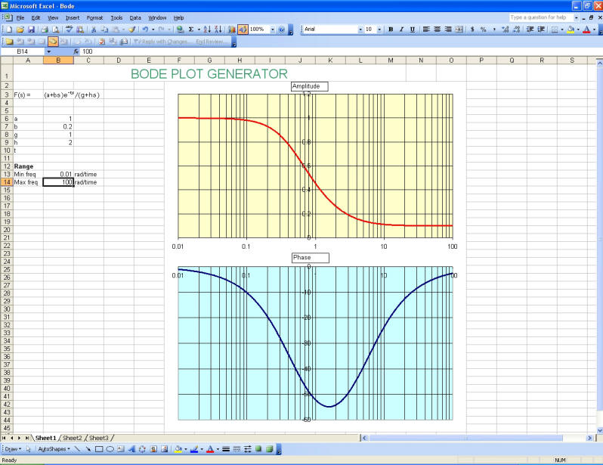Cut the selection with the scissors icon

click(94, 29)
